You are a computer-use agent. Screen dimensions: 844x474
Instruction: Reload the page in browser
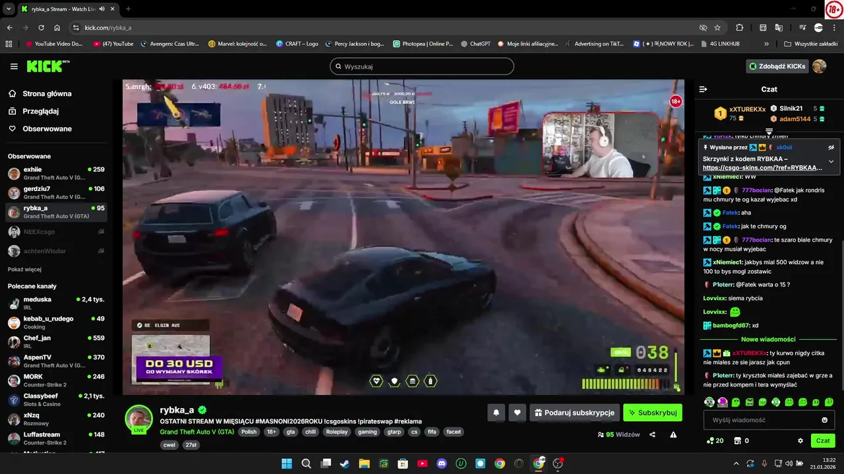(x=41, y=28)
